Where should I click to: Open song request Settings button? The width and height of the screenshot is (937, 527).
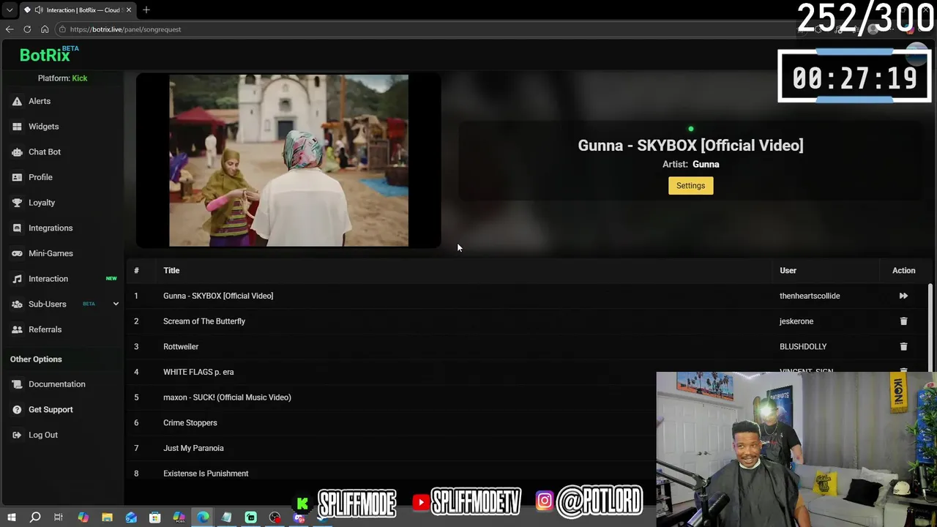[690, 186]
